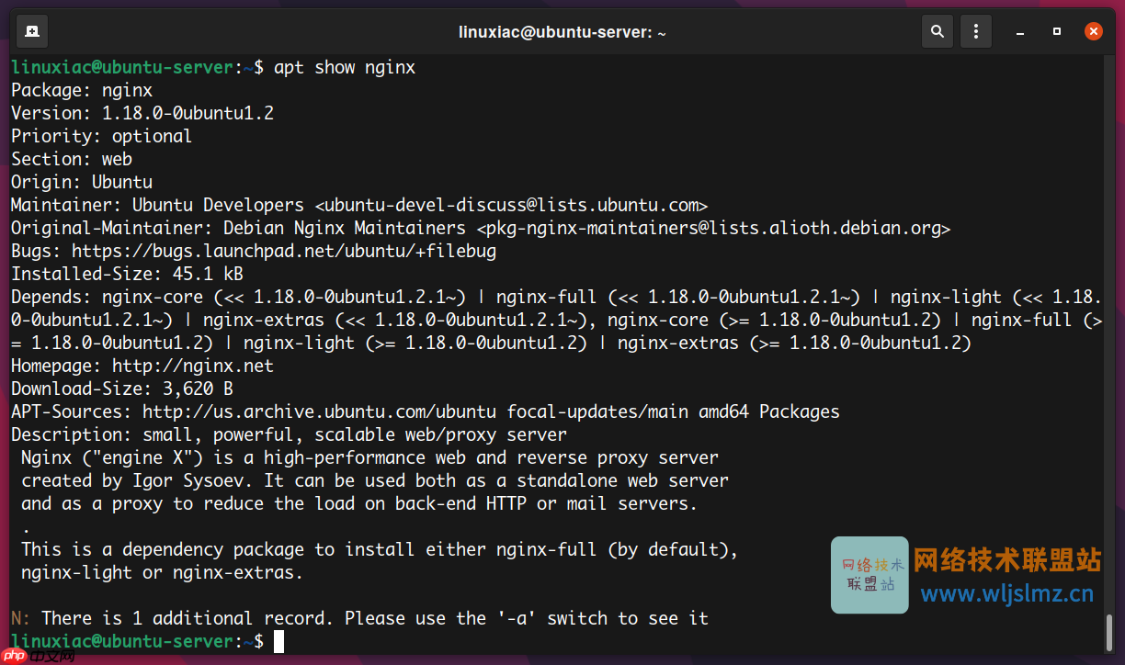Click the http://nginx.net homepage URL
This screenshot has height=665, width=1125.
click(x=193, y=366)
